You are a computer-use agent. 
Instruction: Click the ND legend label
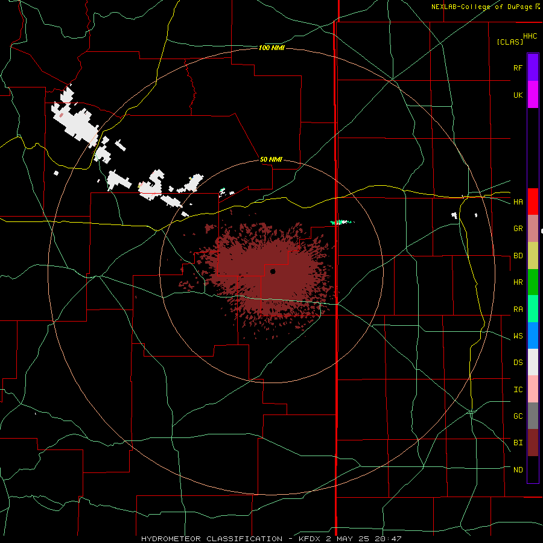coord(518,470)
